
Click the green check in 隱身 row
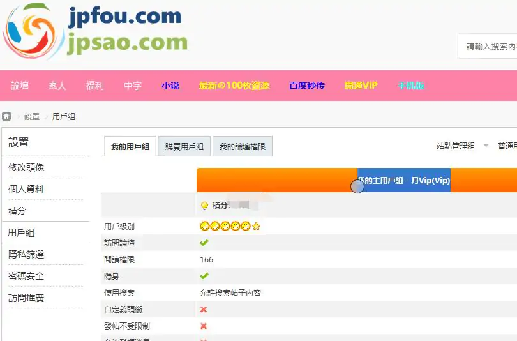[x=204, y=276]
